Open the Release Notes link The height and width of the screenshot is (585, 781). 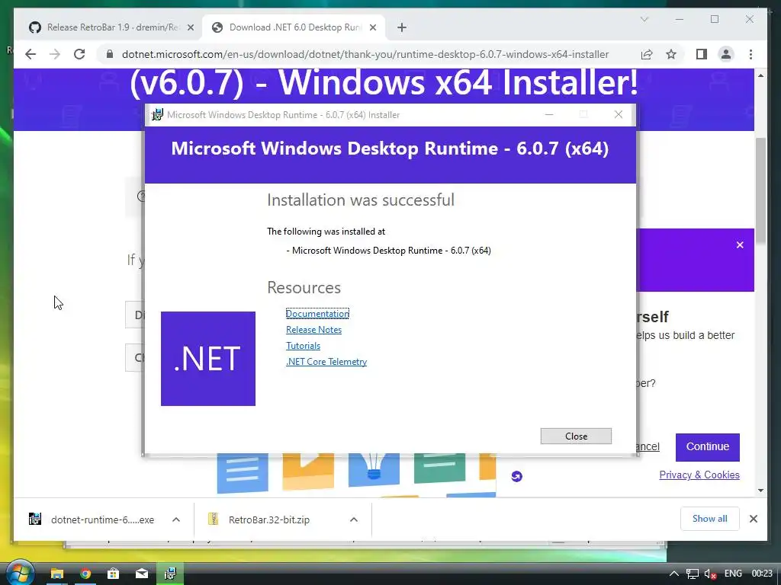[x=313, y=329]
